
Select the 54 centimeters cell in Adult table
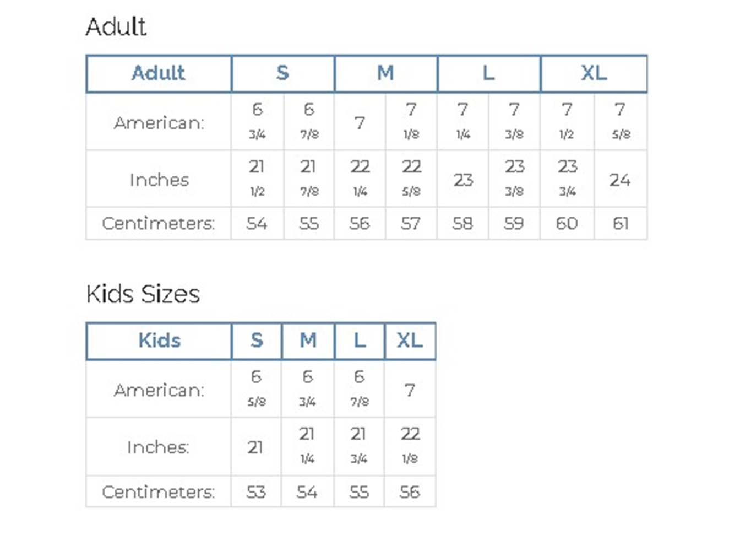coord(257,223)
